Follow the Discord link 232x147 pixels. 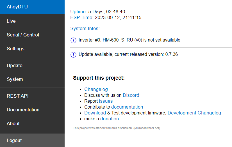[x=131, y=95]
